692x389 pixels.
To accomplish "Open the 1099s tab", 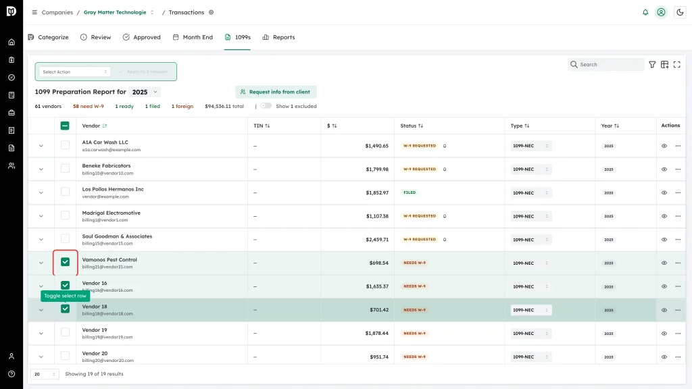I will coord(237,38).
